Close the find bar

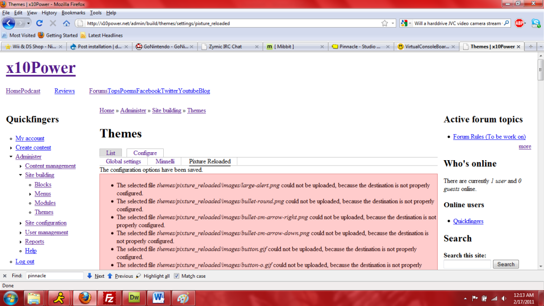[x=4, y=276]
